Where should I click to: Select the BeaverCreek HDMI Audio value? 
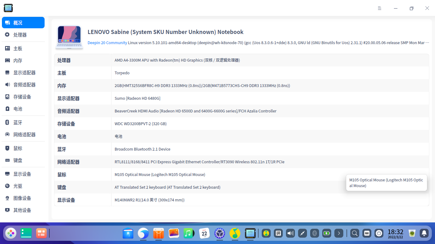196,111
